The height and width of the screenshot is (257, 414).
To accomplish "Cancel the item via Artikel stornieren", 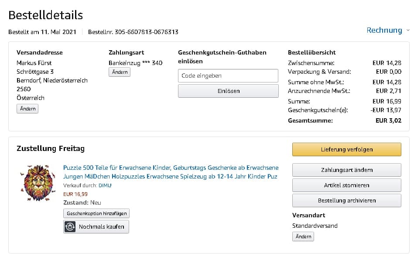I will pos(346,185).
